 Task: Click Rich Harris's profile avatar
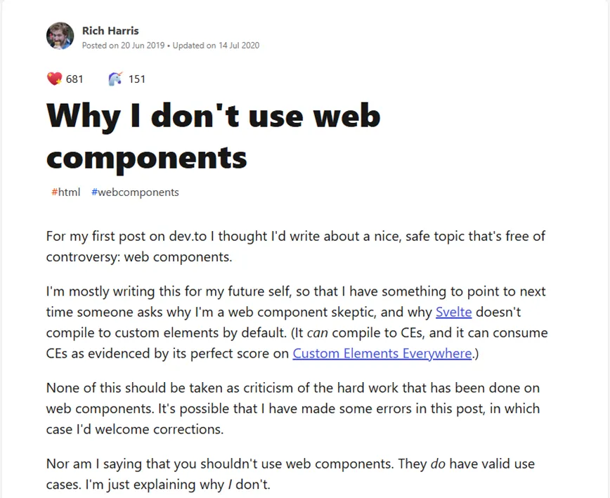click(x=60, y=35)
